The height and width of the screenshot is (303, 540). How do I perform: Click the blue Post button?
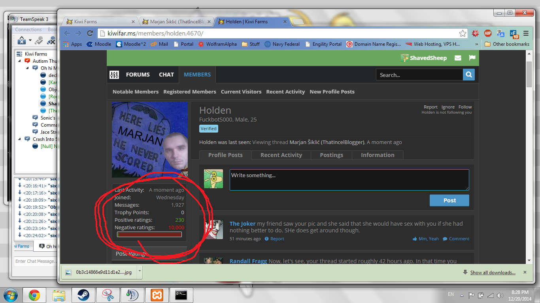(x=449, y=200)
